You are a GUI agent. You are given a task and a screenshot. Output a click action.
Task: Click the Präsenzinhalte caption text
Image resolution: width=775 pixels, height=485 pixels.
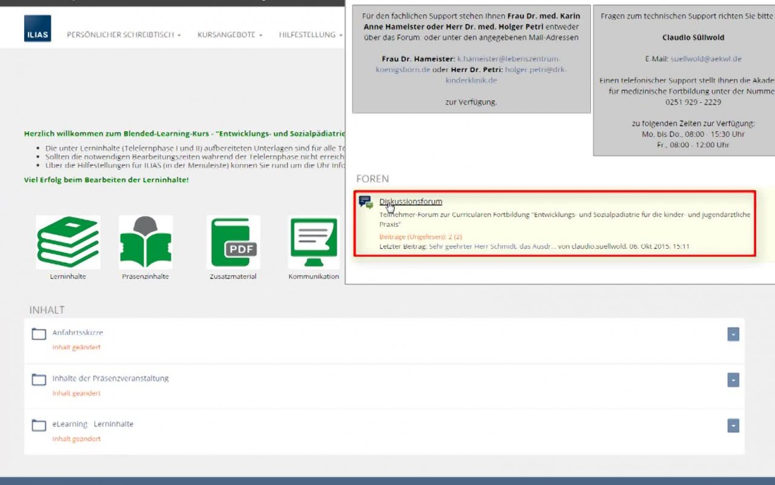145,277
